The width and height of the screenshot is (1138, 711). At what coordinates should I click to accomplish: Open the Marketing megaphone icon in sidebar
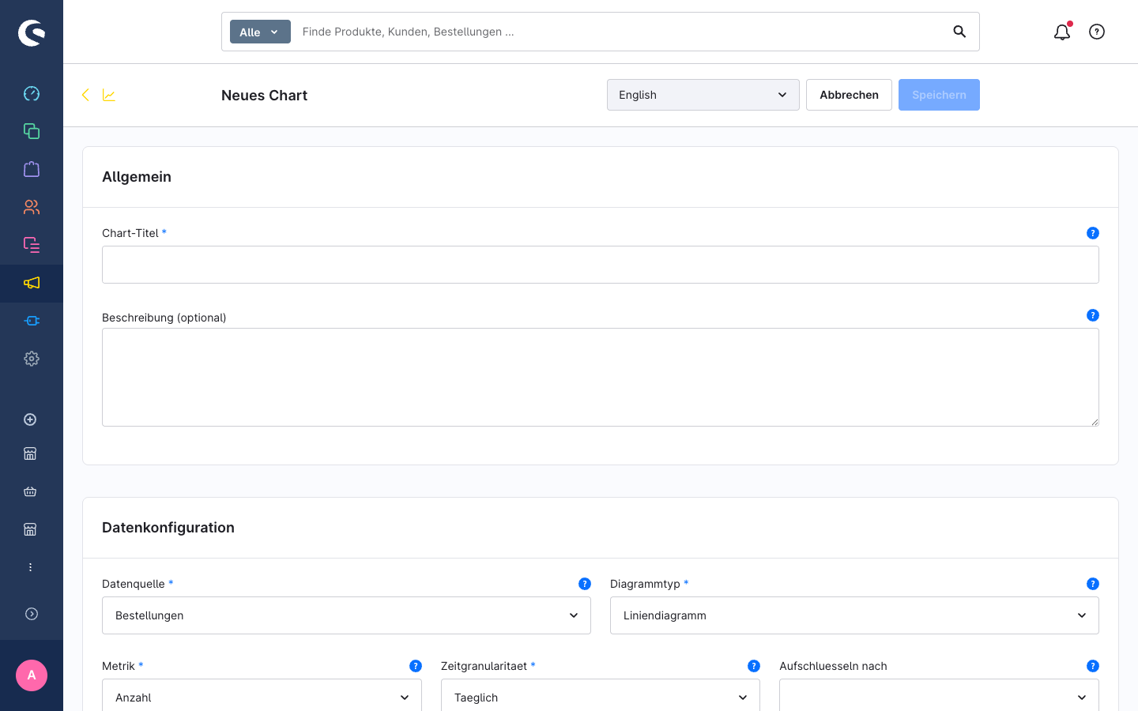[32, 283]
